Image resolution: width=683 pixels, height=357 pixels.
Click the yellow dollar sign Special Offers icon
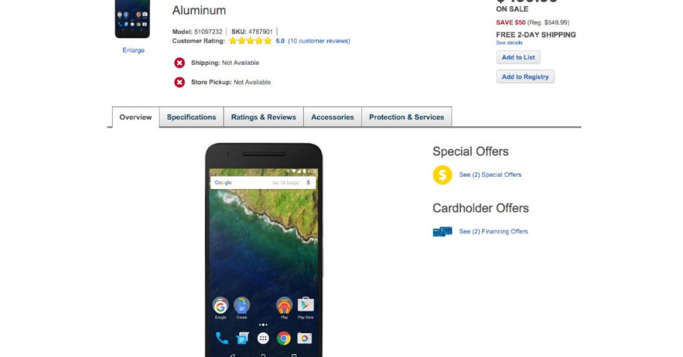click(442, 175)
